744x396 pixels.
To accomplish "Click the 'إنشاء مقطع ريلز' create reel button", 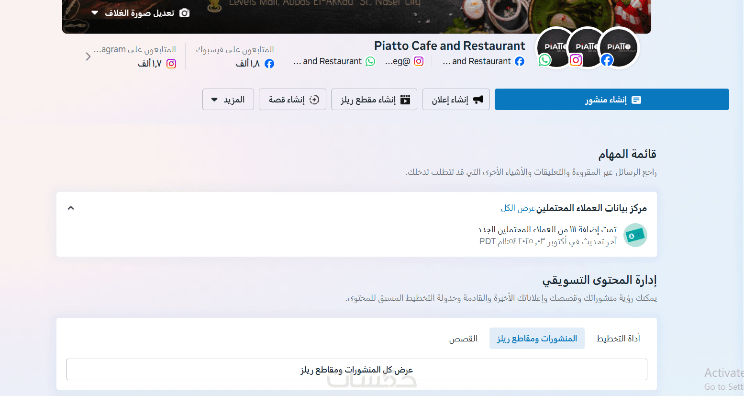I will point(374,100).
